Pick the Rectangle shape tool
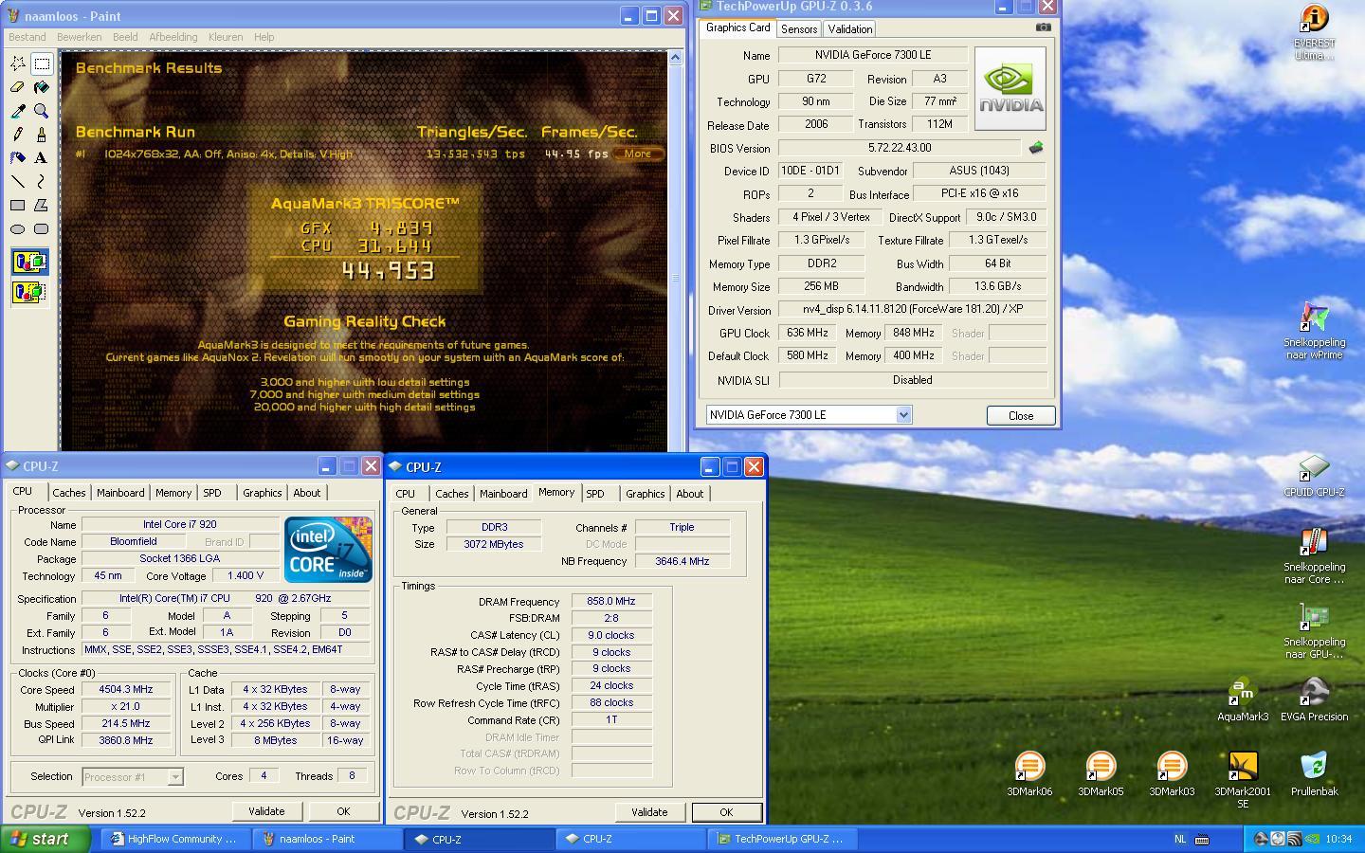 click(18, 205)
